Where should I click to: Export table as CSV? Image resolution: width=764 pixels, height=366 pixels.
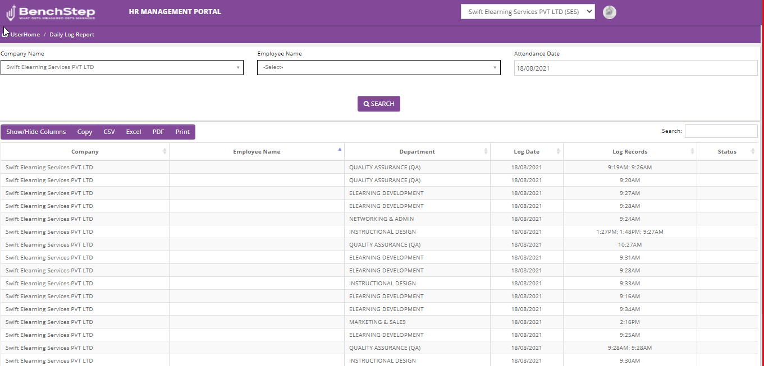pos(109,132)
